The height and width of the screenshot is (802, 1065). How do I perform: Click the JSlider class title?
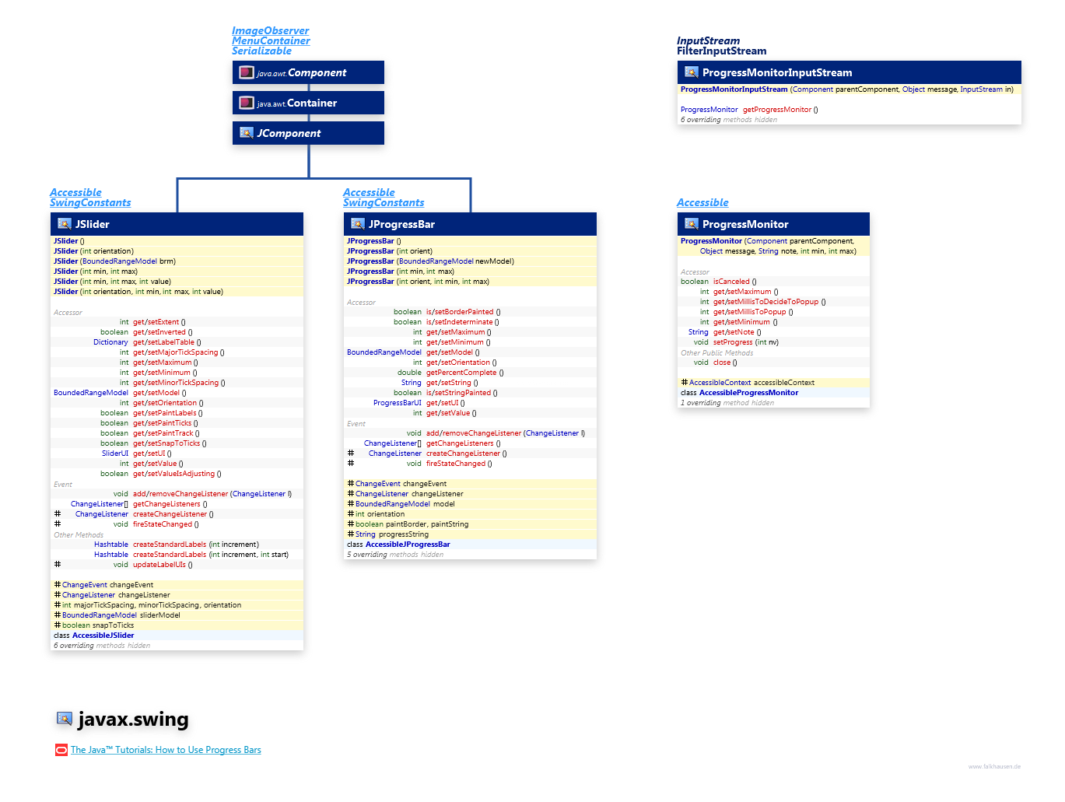93,224
